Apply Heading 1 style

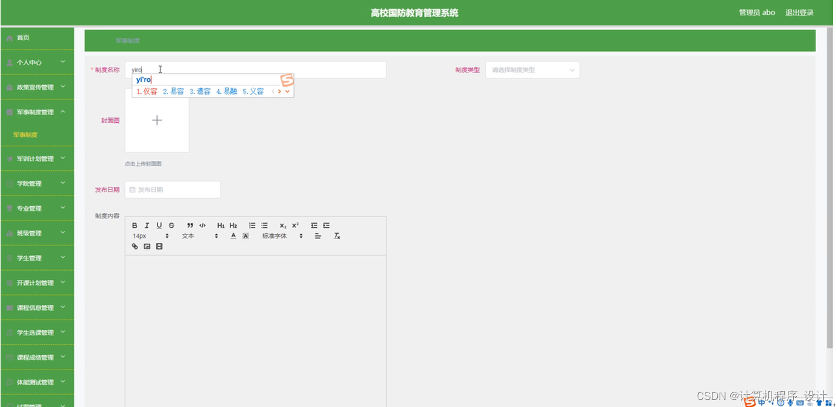coord(221,226)
